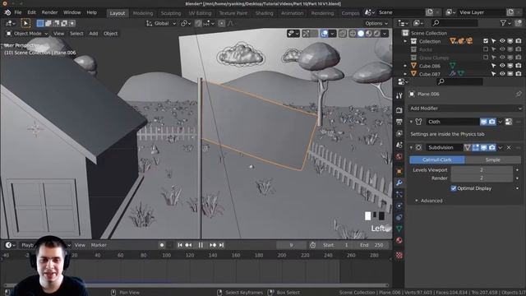Open the Render properties tab
Image resolution: width=526 pixels, height=296 pixels.
399,109
